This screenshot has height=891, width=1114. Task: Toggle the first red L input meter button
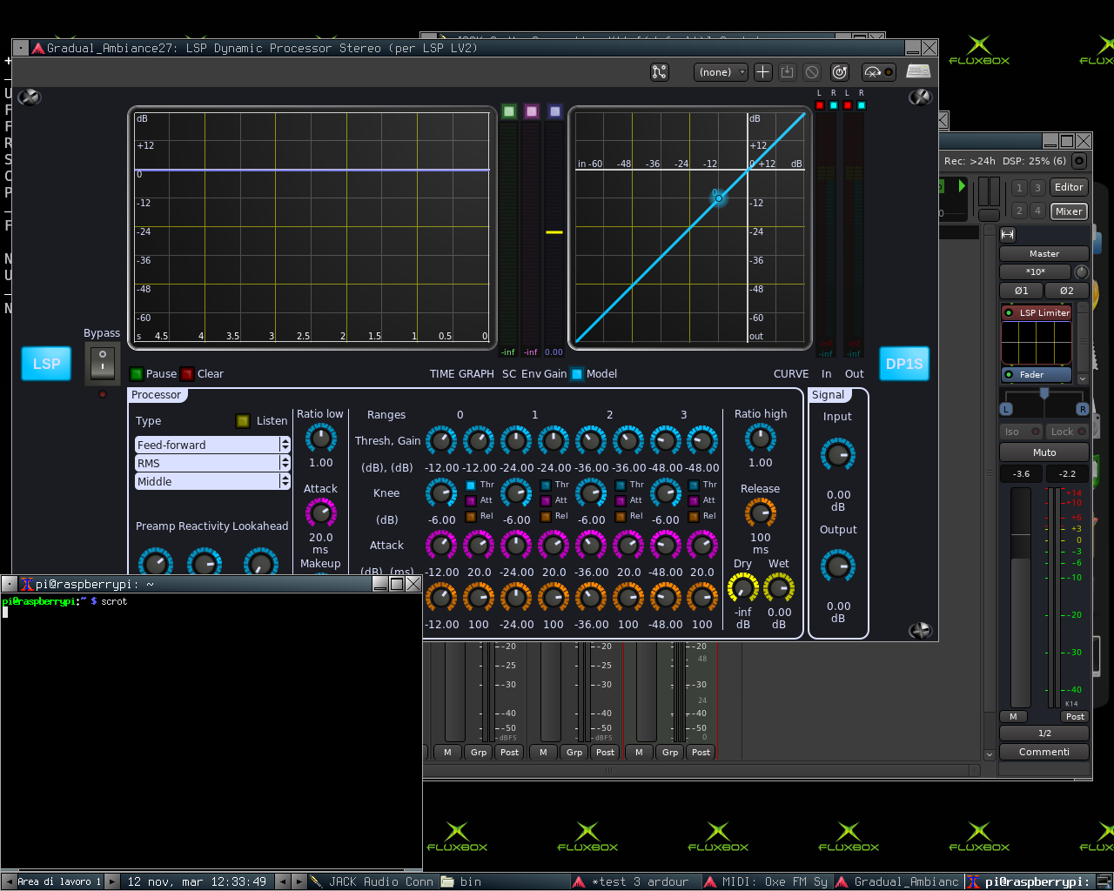point(820,105)
